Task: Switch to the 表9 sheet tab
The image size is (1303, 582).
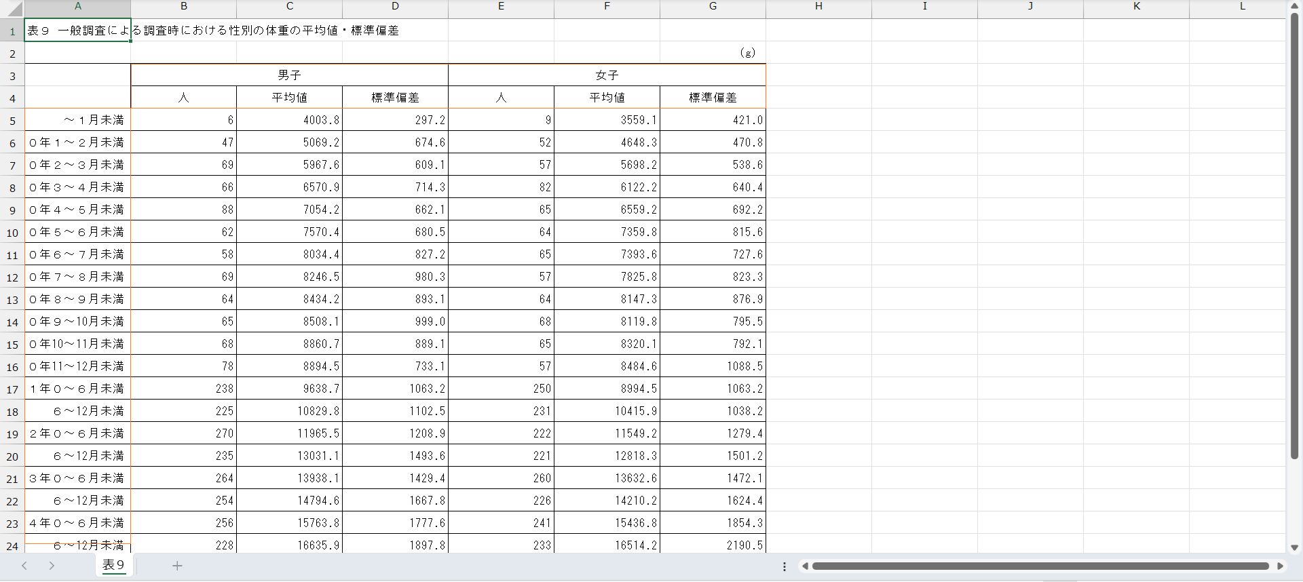Action: point(113,565)
